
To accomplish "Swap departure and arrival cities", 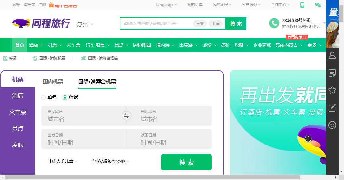I will [127, 116].
